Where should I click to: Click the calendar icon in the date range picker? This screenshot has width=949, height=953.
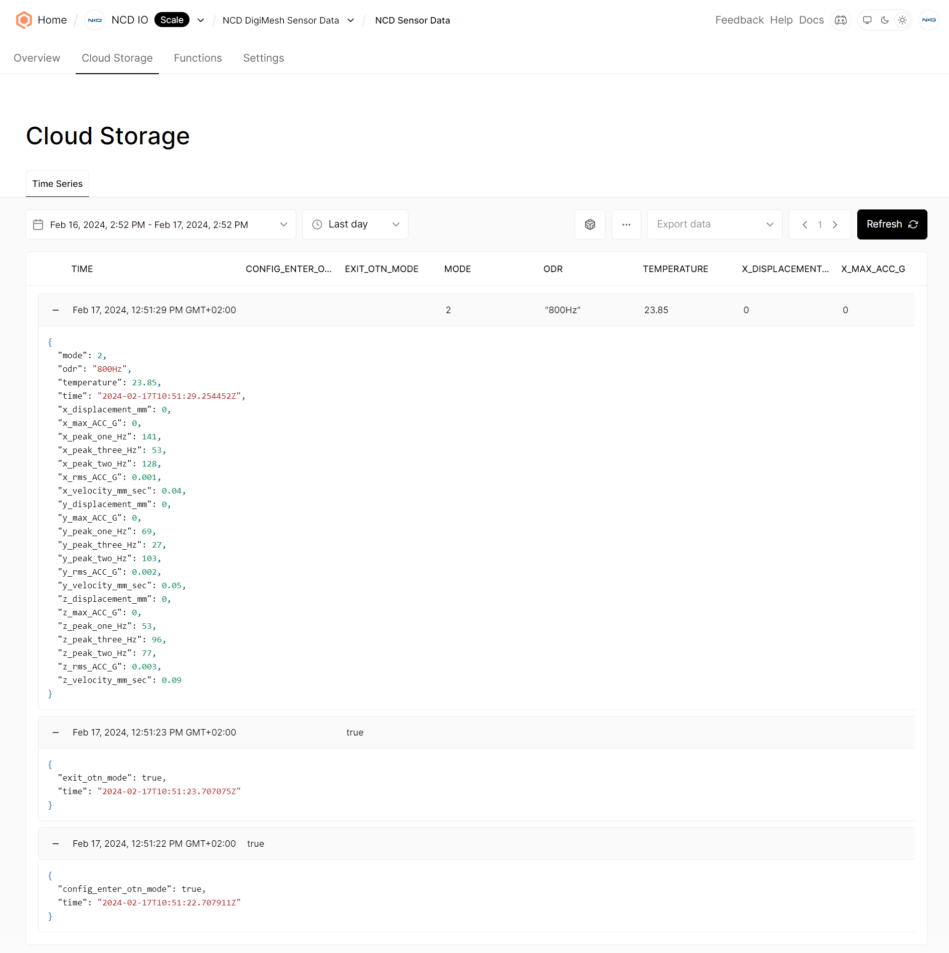[38, 224]
